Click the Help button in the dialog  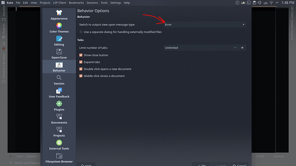click(x=86, y=164)
